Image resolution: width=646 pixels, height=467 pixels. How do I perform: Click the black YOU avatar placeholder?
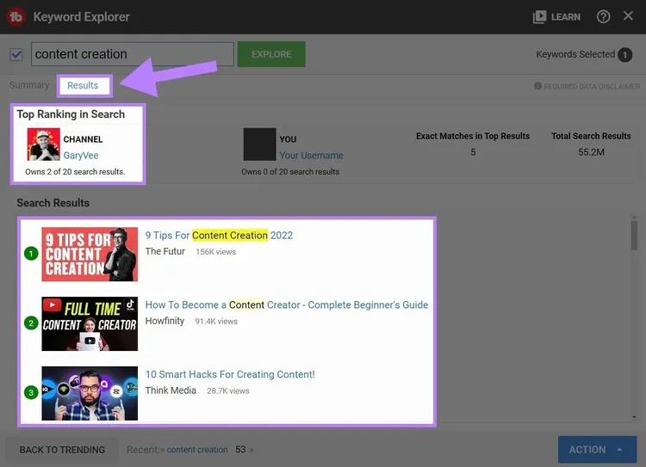[x=259, y=144]
